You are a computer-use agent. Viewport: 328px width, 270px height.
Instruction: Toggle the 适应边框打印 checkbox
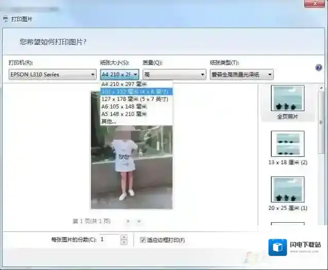[143, 240]
